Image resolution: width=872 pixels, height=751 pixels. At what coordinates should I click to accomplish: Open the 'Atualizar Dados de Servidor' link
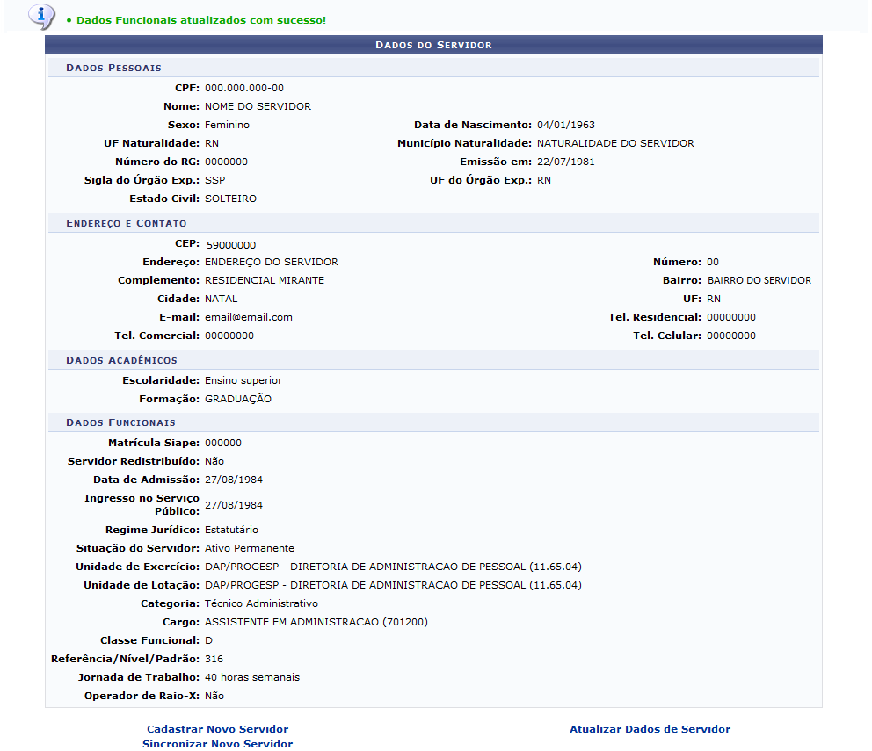pyautogui.click(x=650, y=729)
